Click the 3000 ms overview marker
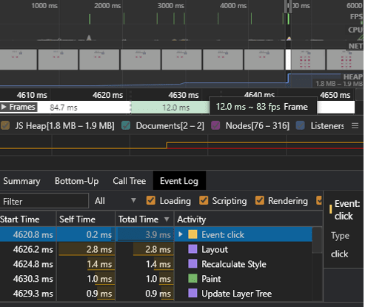This screenshot has height=307, width=365. (x=171, y=5)
